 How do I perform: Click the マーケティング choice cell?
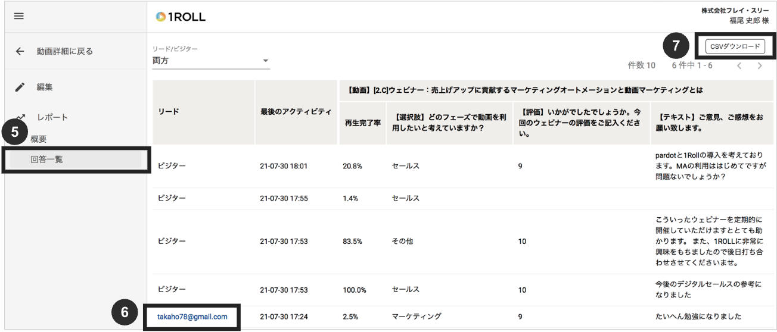(417, 317)
